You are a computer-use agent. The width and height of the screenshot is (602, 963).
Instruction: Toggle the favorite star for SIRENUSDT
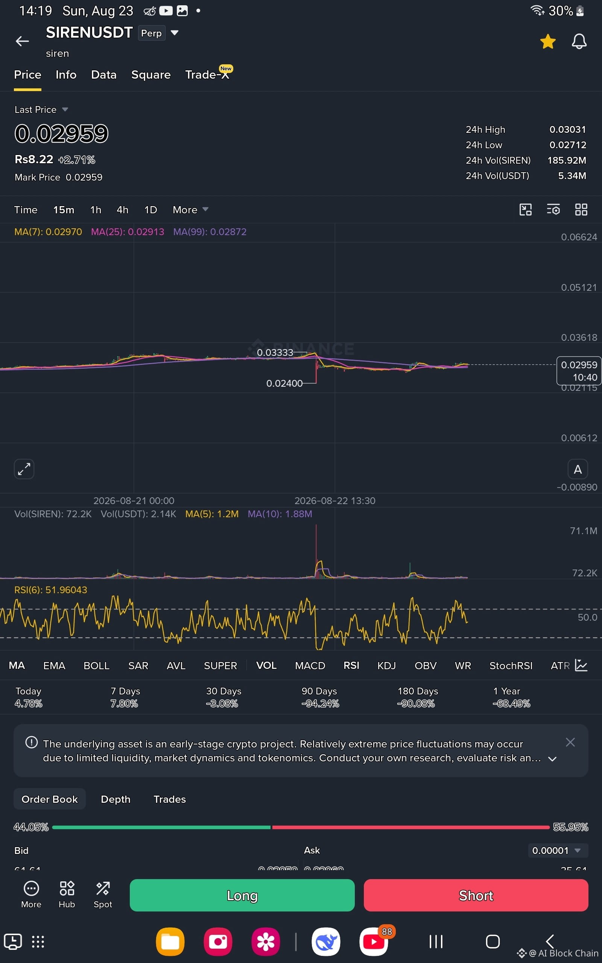coord(548,41)
